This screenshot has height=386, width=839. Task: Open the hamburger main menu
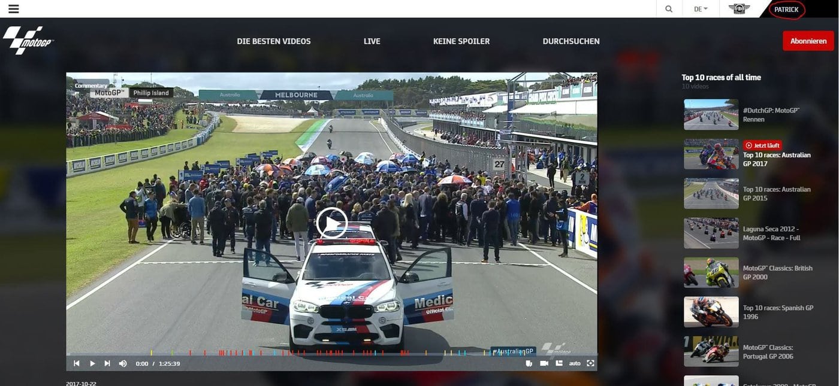pos(13,9)
